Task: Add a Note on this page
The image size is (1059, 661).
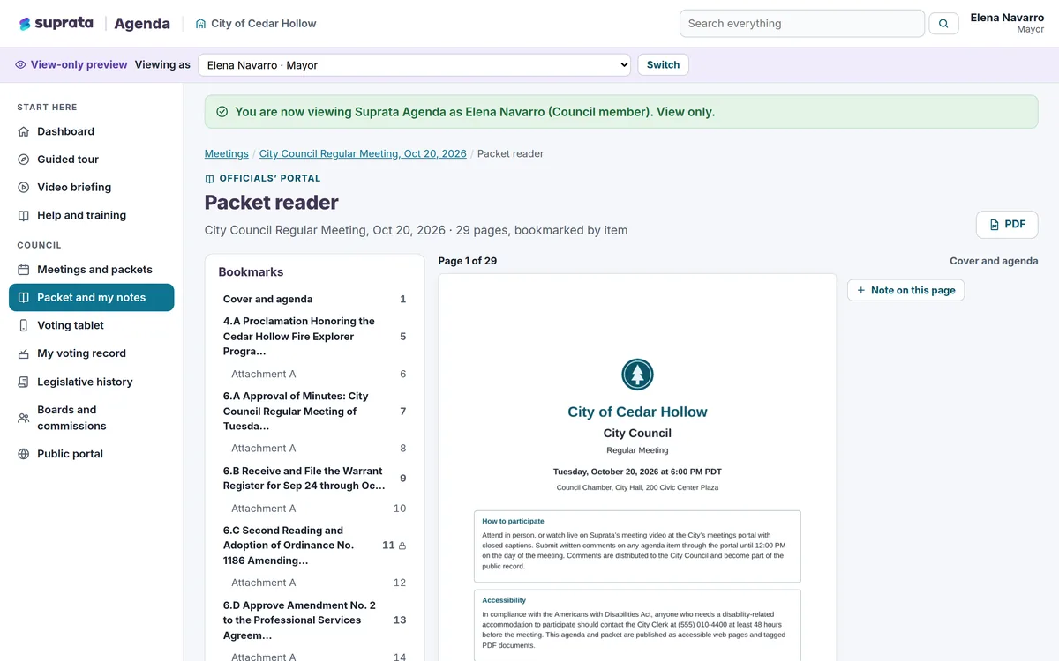Action: click(905, 290)
